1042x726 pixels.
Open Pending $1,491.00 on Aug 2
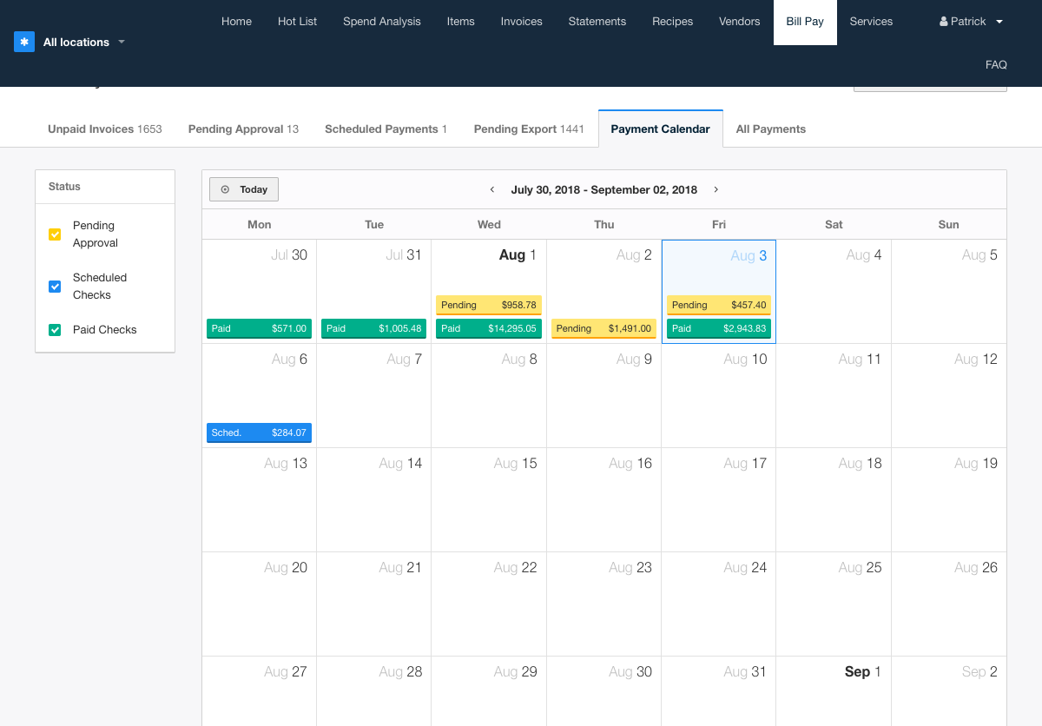(x=603, y=328)
